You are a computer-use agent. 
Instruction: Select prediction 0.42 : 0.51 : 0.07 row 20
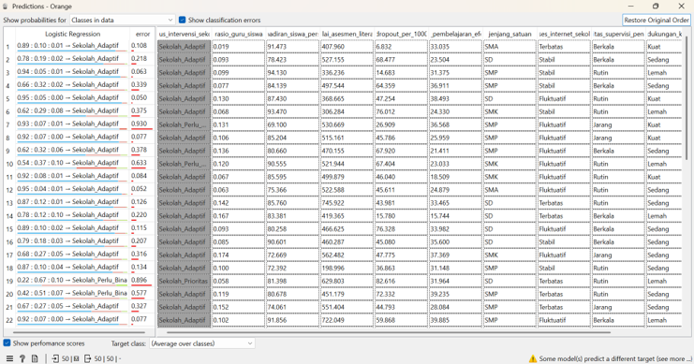pyautogui.click(x=72, y=293)
